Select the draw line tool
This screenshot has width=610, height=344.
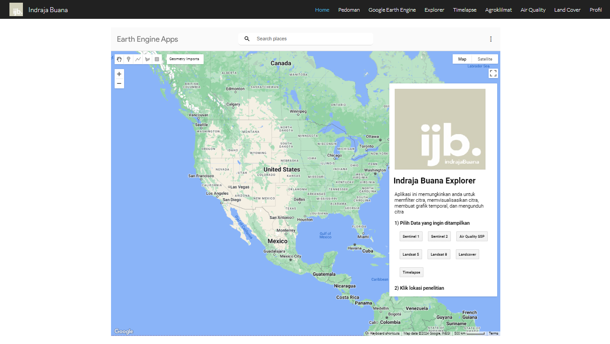(x=138, y=59)
